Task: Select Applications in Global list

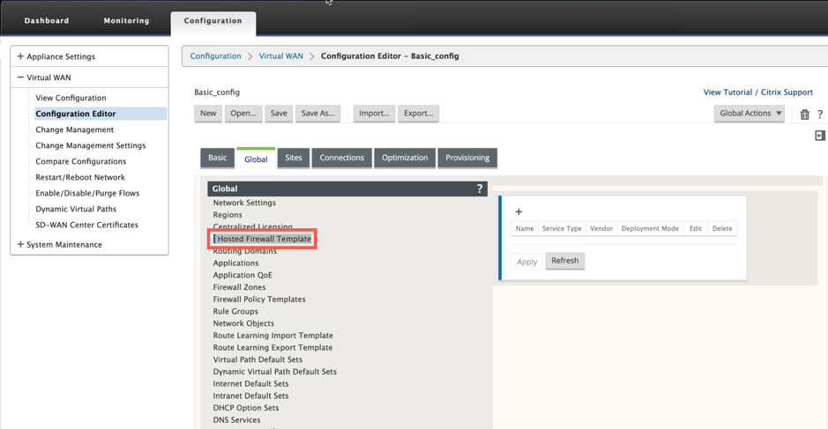Action: click(x=235, y=263)
